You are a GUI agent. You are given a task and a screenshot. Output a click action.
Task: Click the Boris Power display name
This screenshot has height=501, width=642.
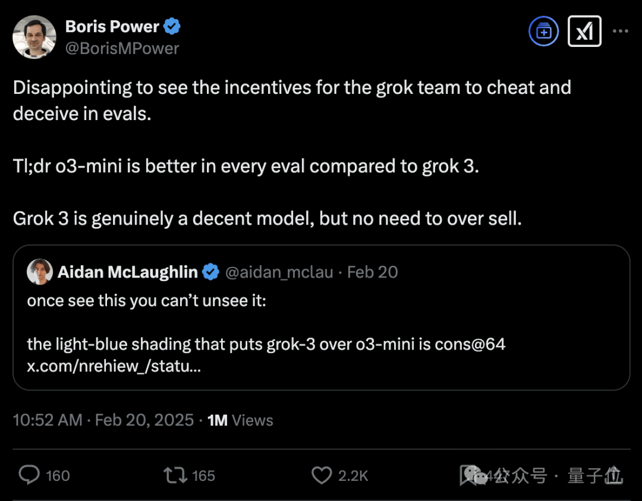pyautogui.click(x=112, y=27)
